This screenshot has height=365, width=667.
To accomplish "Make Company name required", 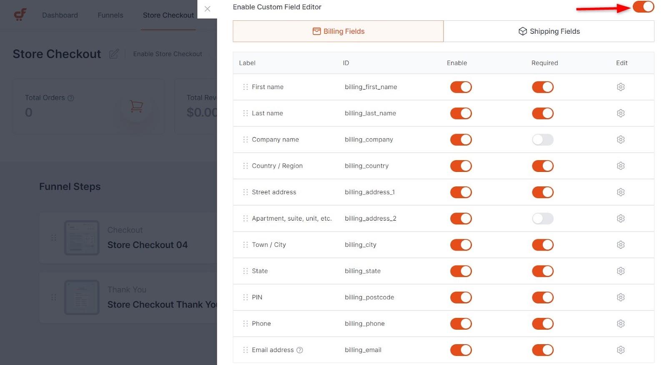I will click(x=542, y=139).
